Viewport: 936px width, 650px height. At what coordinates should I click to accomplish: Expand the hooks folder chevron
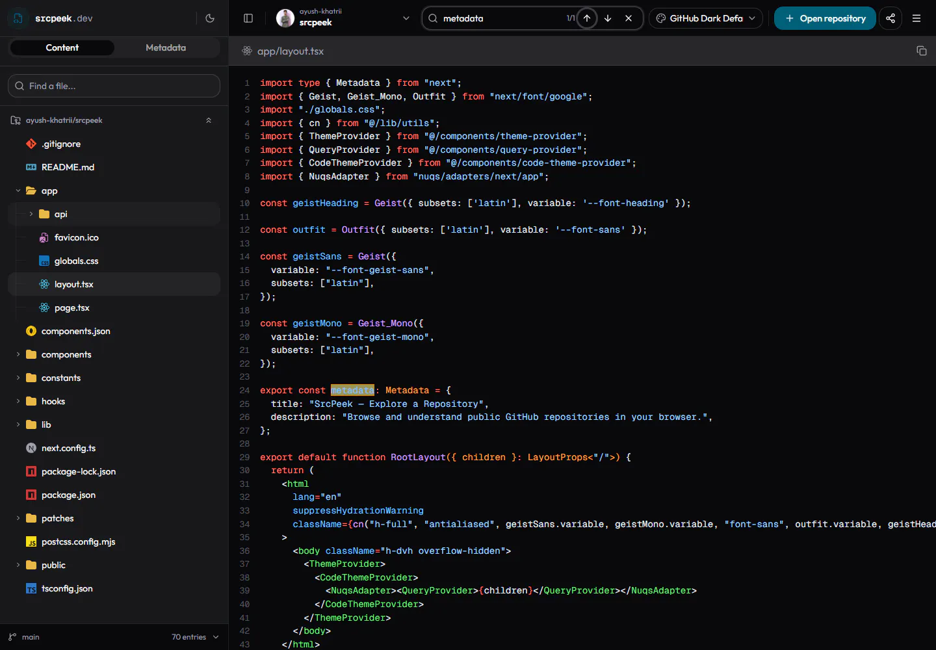pyautogui.click(x=18, y=401)
